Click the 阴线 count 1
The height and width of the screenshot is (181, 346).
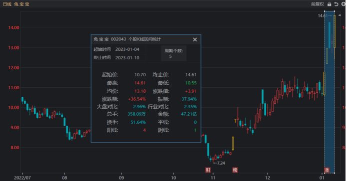tap(195, 130)
